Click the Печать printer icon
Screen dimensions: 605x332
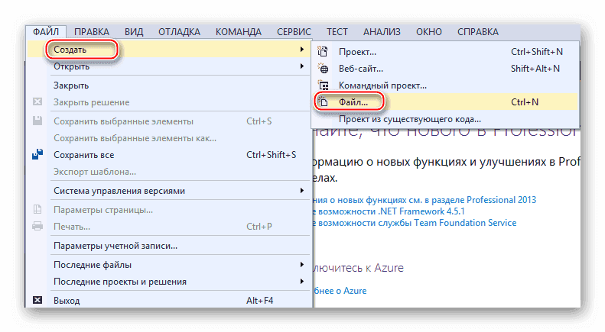pos(37,227)
